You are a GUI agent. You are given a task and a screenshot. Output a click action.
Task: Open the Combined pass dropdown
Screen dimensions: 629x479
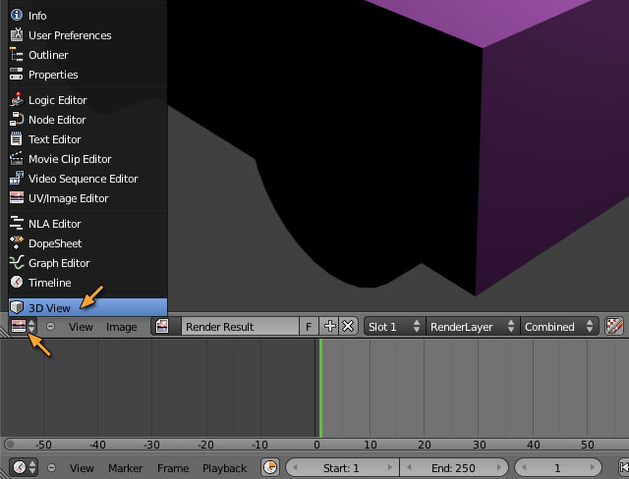558,327
